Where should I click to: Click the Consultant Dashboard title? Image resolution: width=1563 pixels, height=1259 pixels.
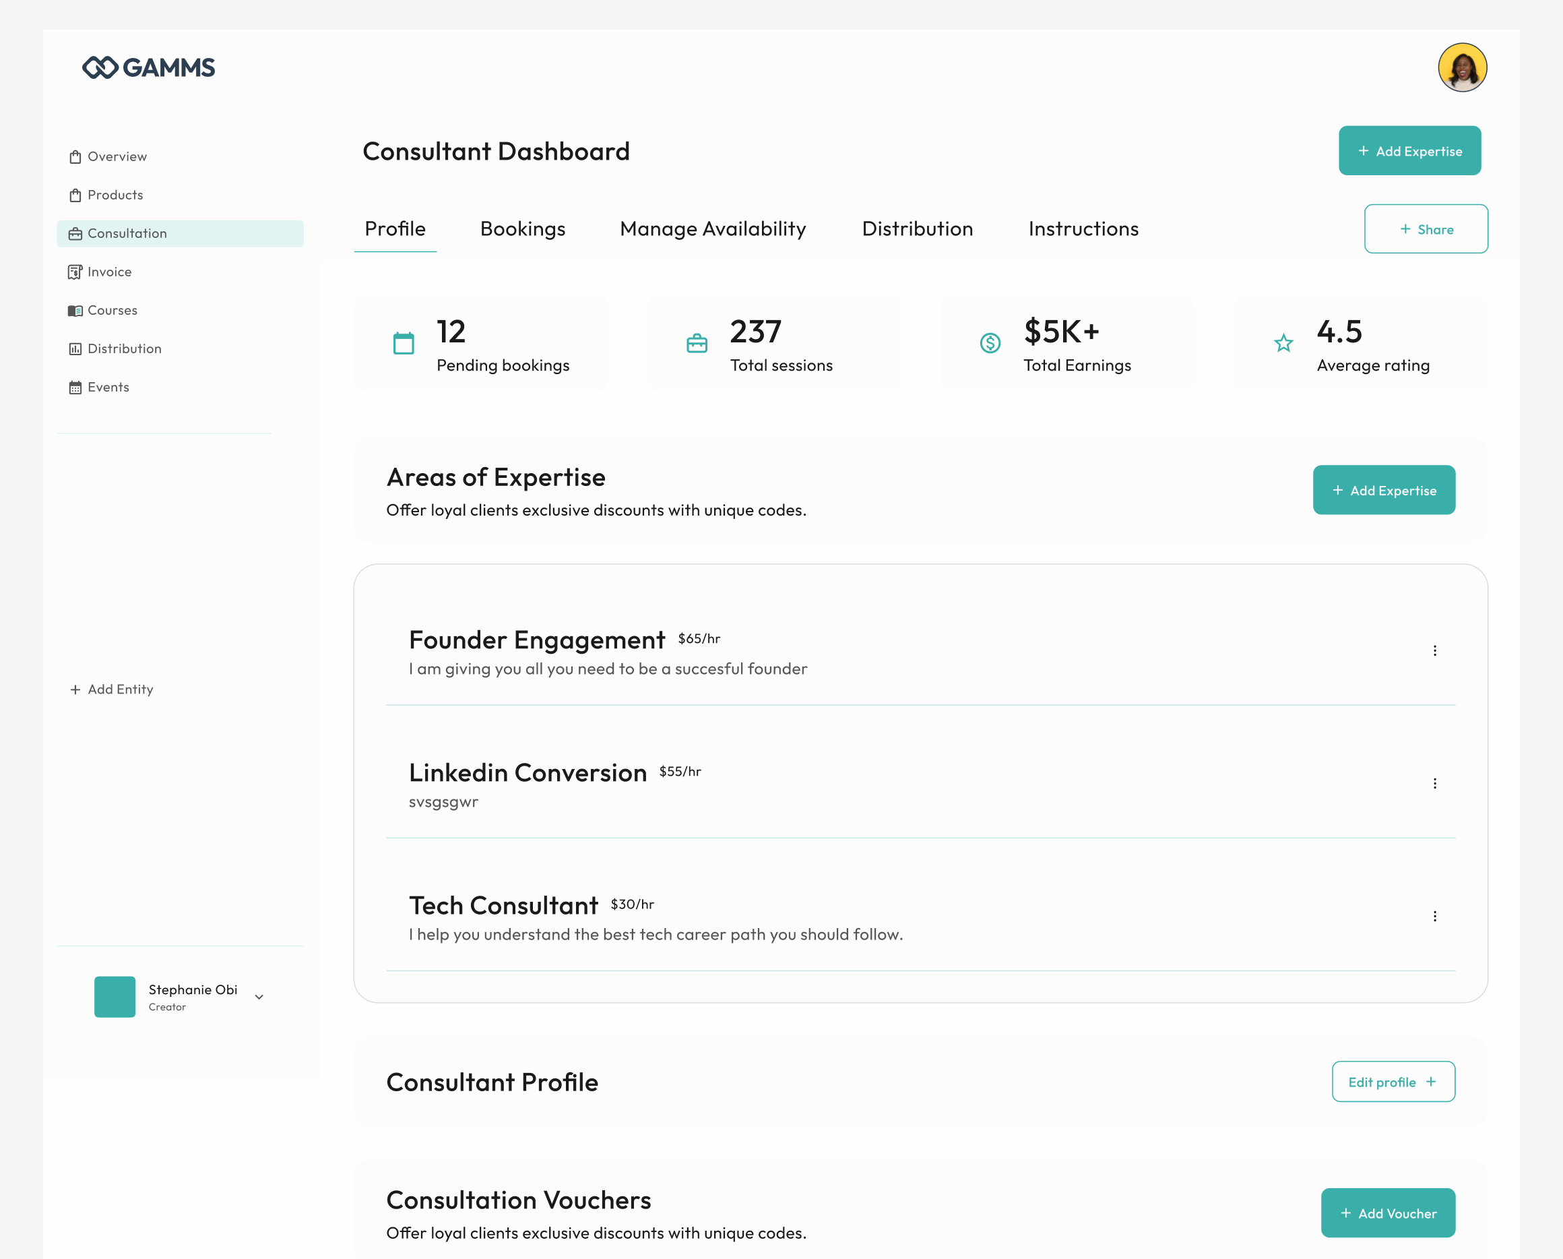[496, 151]
